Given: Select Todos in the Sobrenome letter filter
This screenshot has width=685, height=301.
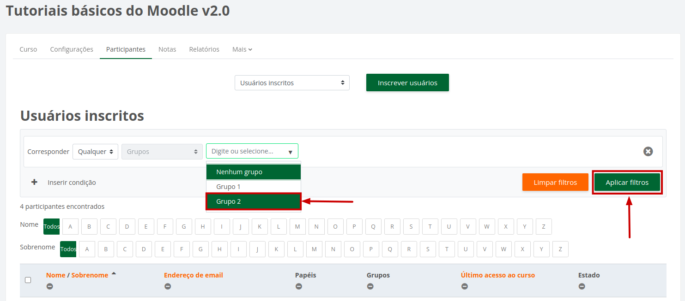Looking at the screenshot, I should click(68, 249).
